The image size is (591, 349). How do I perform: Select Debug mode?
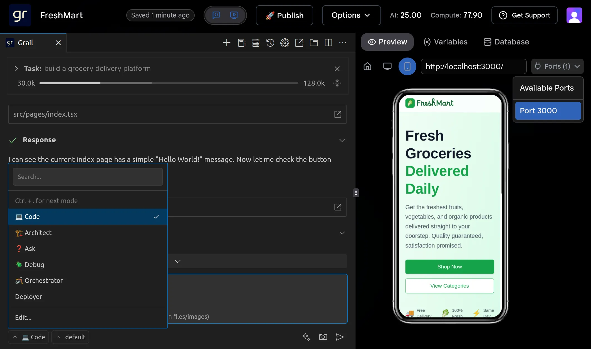(88, 265)
